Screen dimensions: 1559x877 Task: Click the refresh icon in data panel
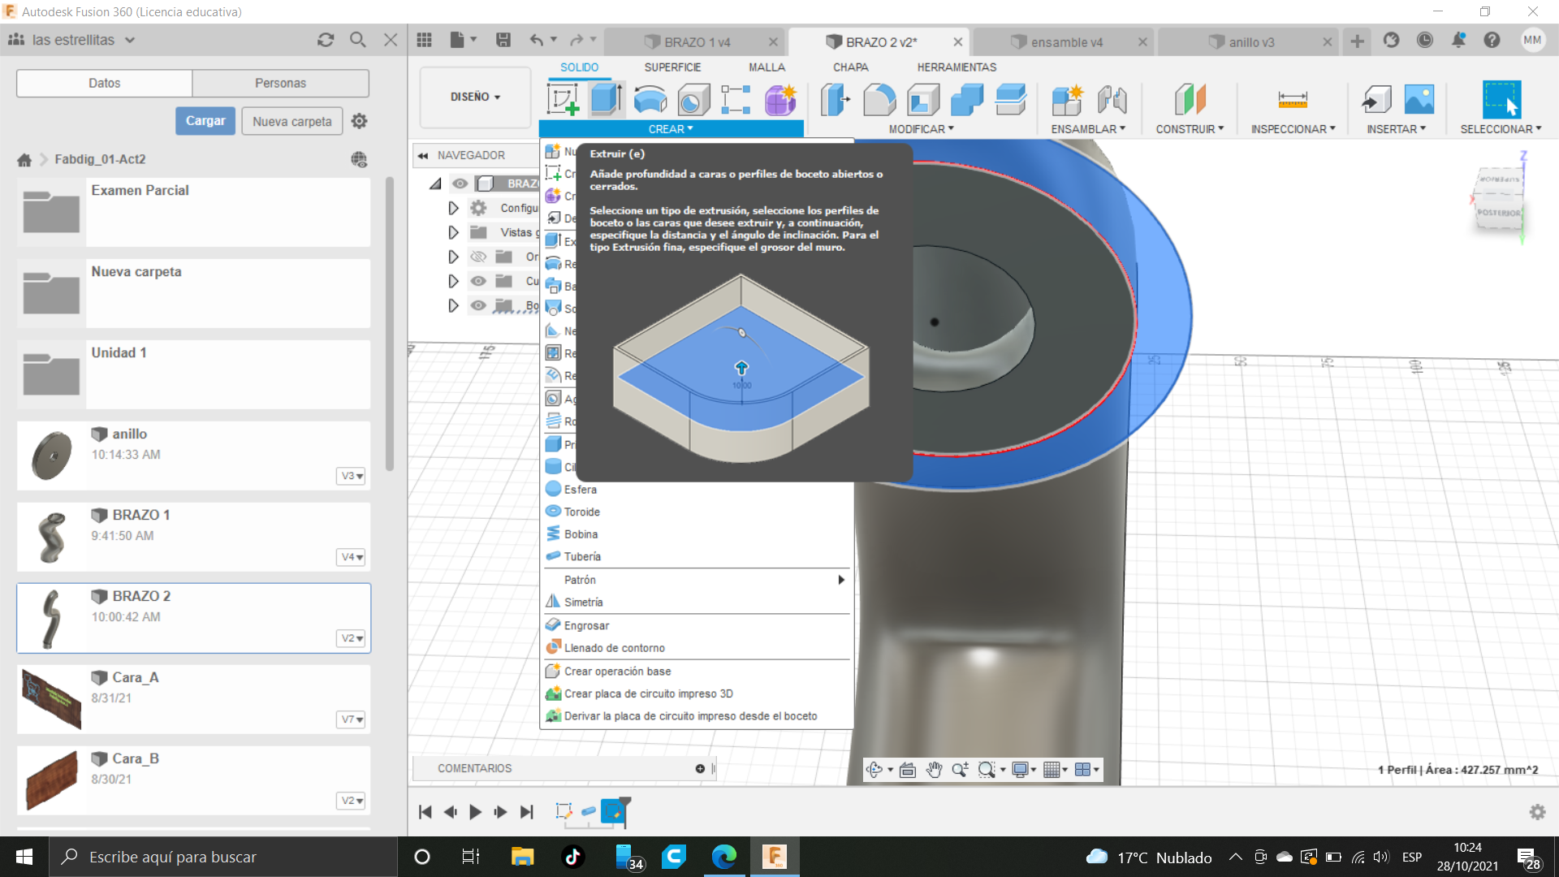[326, 40]
